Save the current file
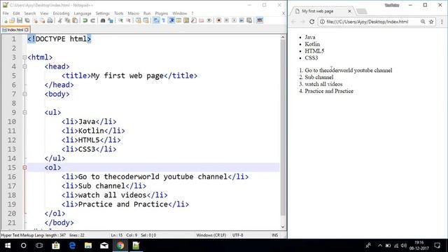Image resolution: width=448 pixels, height=252 pixels. 20,20
